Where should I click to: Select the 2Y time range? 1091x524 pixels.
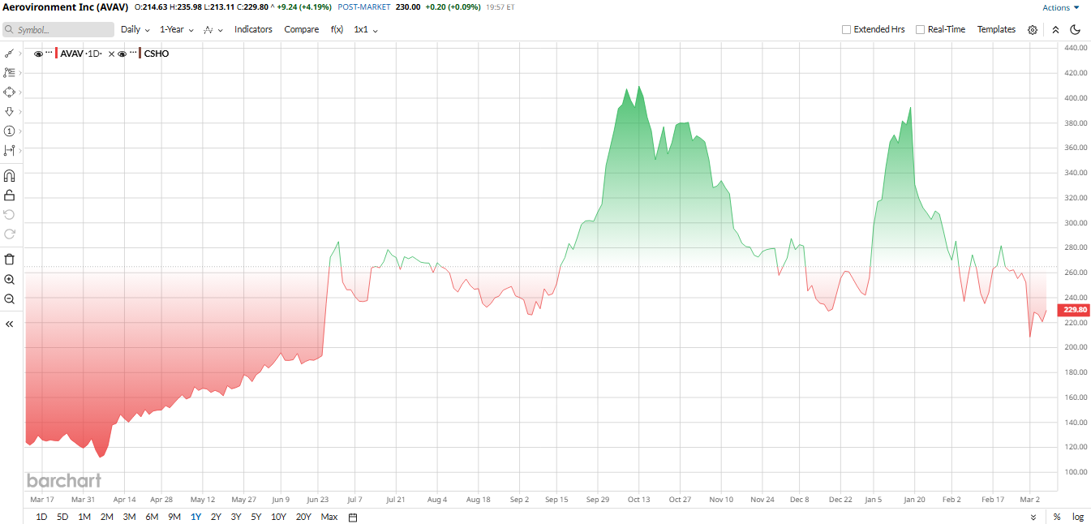[x=216, y=517]
